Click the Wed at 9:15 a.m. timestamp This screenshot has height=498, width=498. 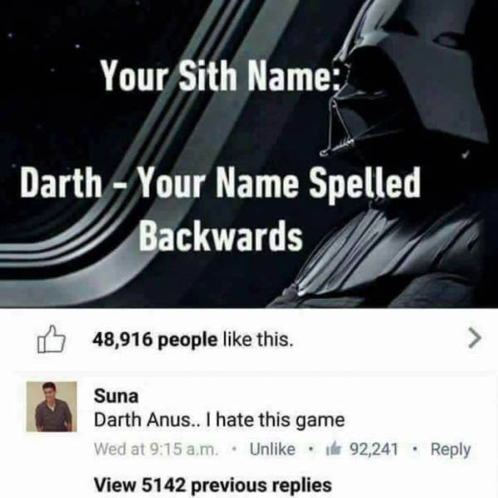tap(156, 449)
